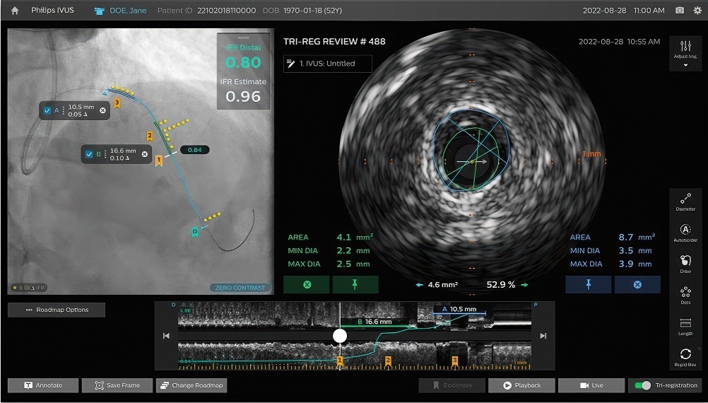Open Roadmap Options
The image size is (708, 403).
(x=57, y=310)
